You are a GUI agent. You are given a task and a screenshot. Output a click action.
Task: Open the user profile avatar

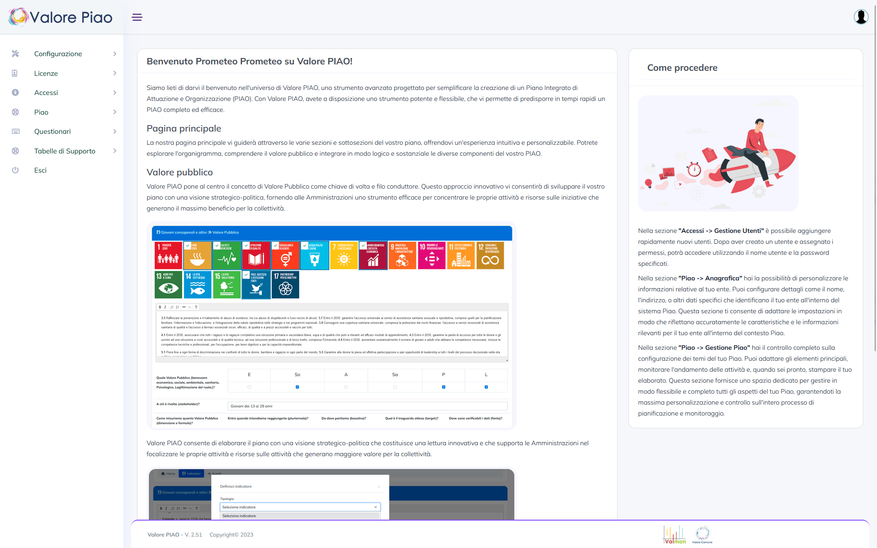(861, 17)
